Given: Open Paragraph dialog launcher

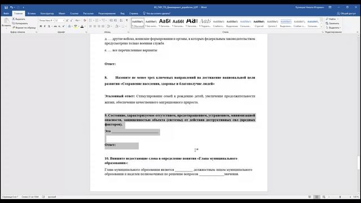Looking at the screenshot, I should click(x=128, y=32).
